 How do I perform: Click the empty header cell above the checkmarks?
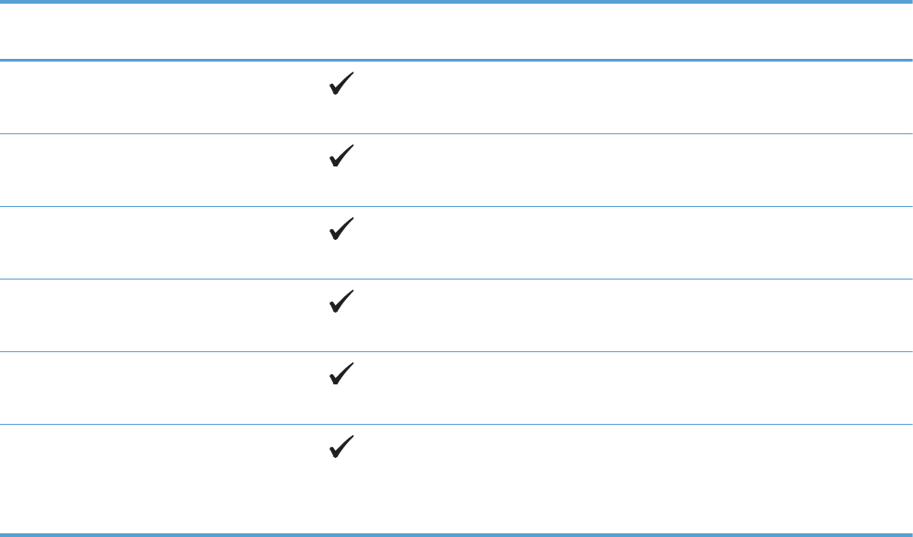click(x=340, y=32)
